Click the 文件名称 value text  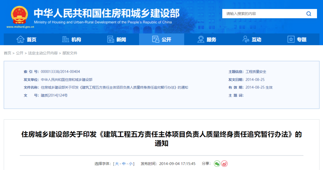tap(114, 87)
